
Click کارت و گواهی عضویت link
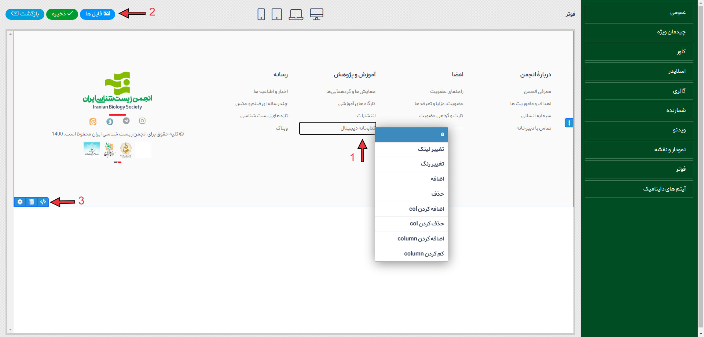pos(441,116)
